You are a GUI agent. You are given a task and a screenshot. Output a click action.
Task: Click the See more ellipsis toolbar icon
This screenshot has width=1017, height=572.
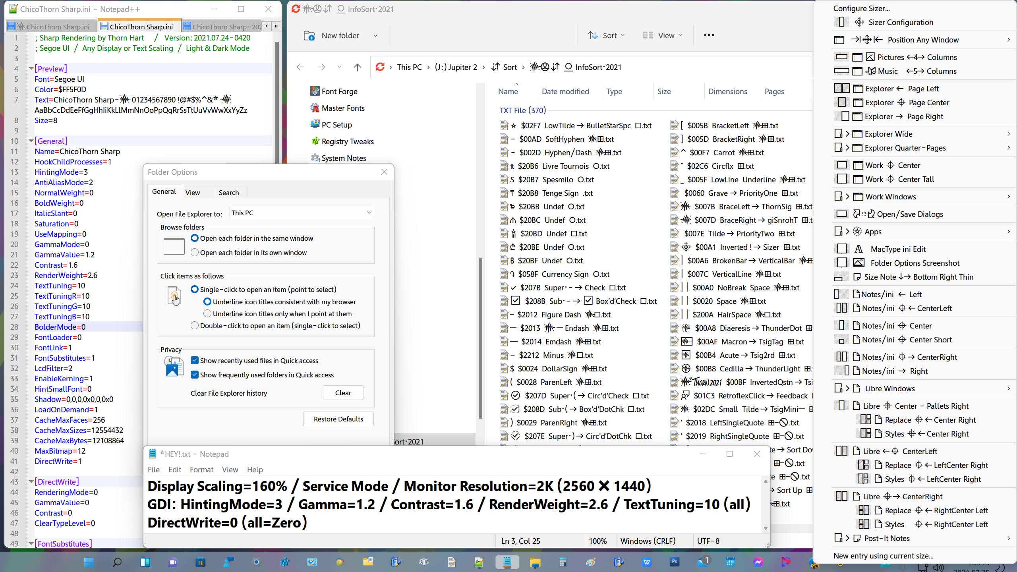point(708,35)
